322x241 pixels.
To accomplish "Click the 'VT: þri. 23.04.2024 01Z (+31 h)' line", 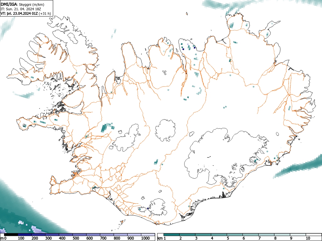I will (x=26, y=13).
